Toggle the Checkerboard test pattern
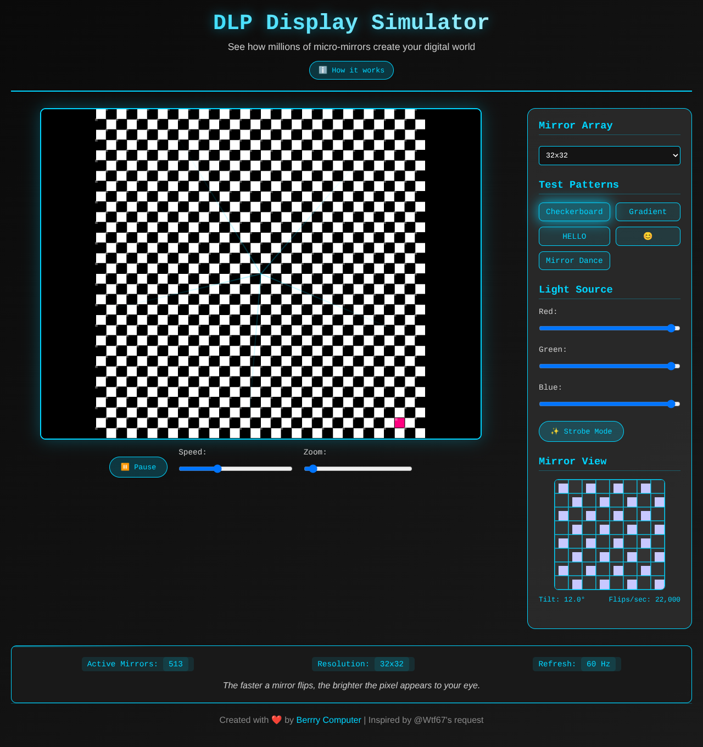The image size is (703, 747). tap(574, 212)
